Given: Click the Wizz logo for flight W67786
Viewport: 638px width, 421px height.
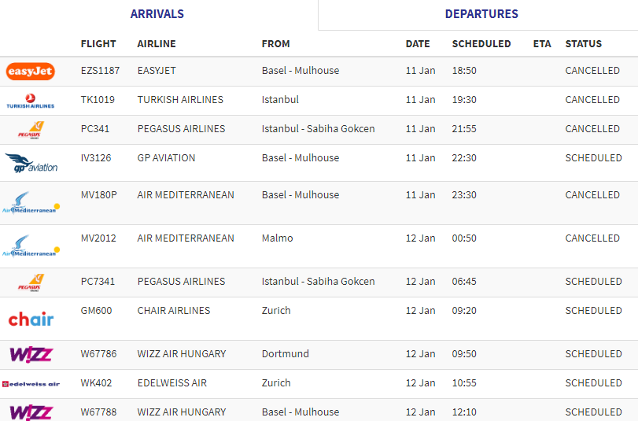Looking at the screenshot, I should pos(31,355).
